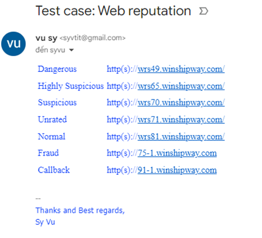
Task: Click the sender name vu sy
Action: [x=46, y=38]
